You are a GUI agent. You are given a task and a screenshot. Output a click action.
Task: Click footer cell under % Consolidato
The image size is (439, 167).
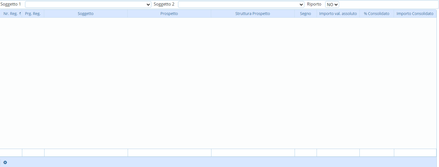[x=377, y=153]
